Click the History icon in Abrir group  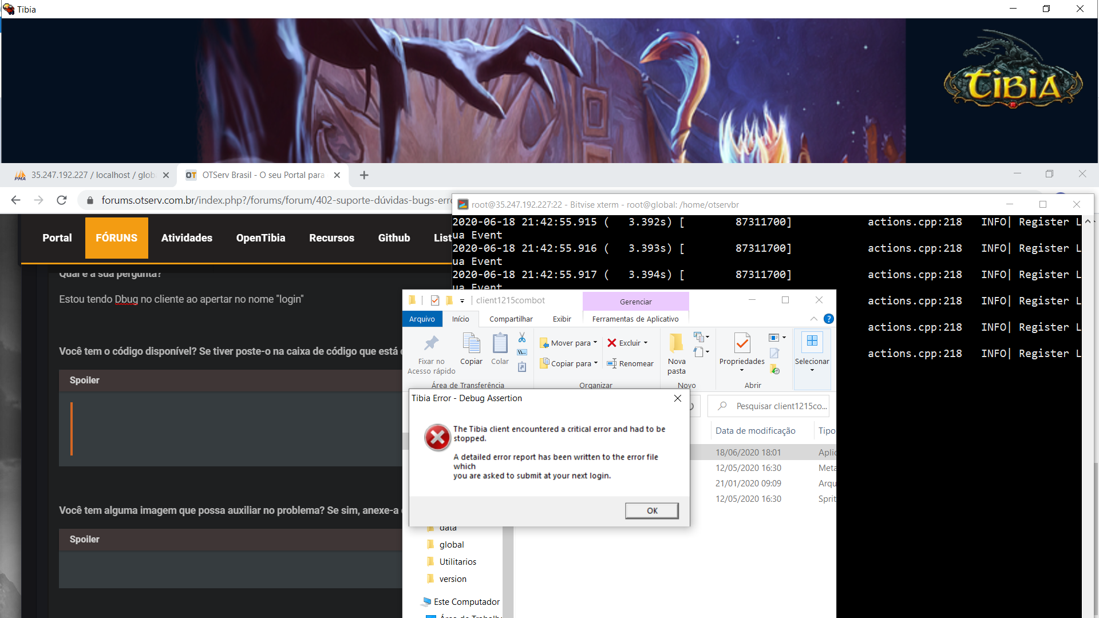coord(774,369)
